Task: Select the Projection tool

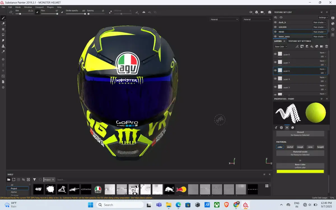Action: [x=3, y=29]
